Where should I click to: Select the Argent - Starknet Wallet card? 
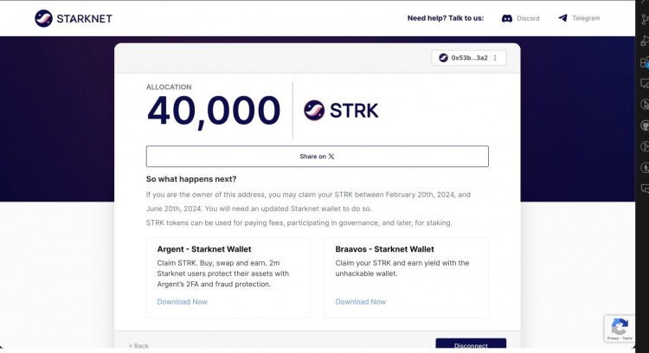[x=228, y=277]
